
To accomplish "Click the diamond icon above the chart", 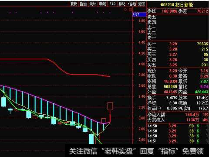I will pyautogui.click(x=125, y=10).
